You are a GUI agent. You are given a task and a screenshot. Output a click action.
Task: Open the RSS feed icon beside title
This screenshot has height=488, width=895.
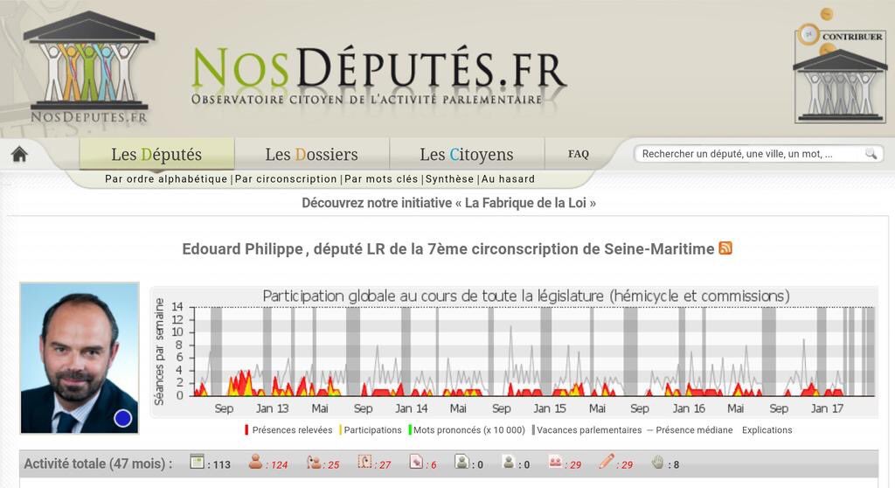(x=725, y=248)
